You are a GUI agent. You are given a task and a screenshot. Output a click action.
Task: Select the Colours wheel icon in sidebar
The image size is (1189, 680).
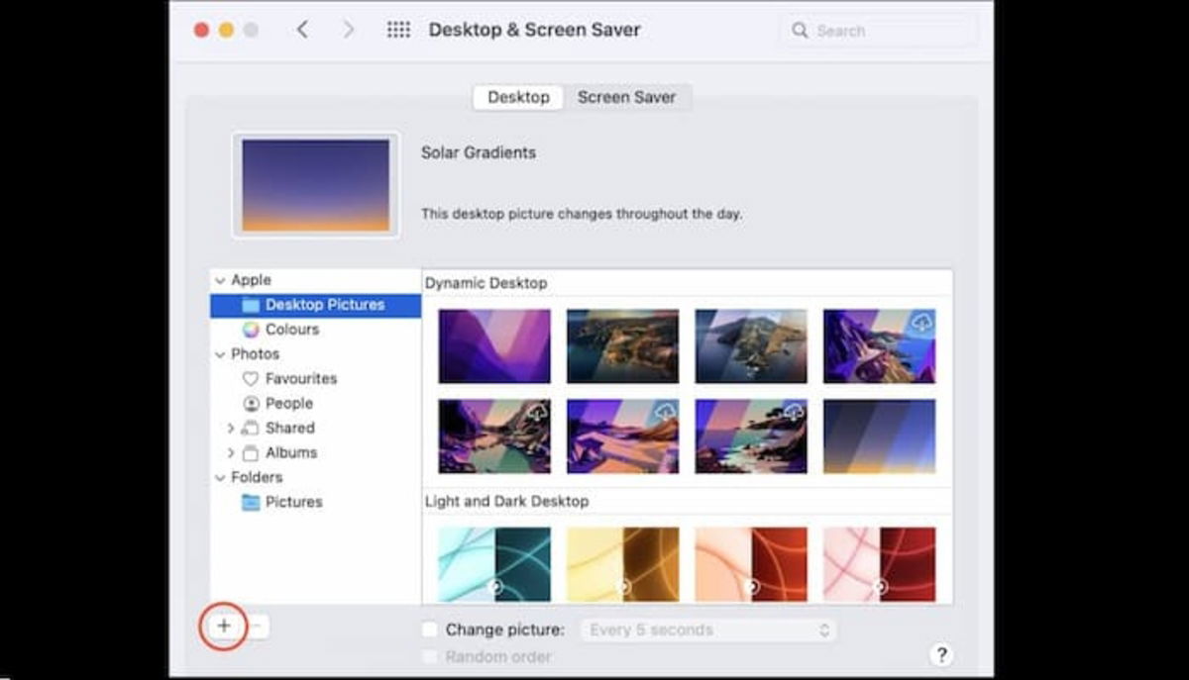[x=251, y=330]
